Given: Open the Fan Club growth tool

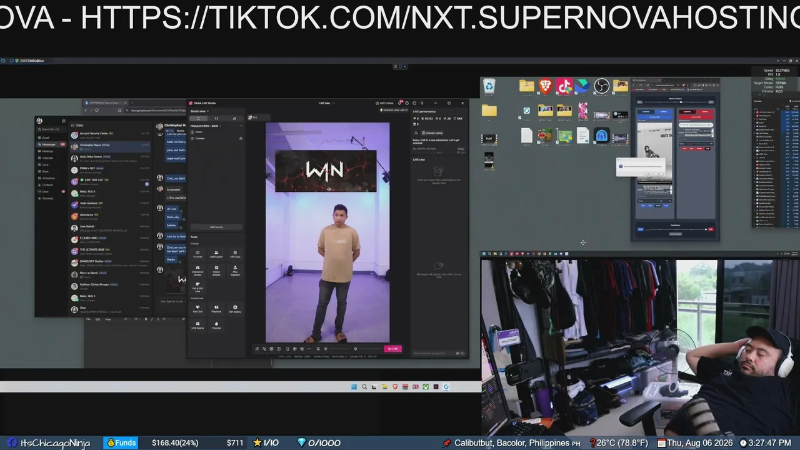Looking at the screenshot, I should pyautogui.click(x=197, y=309).
